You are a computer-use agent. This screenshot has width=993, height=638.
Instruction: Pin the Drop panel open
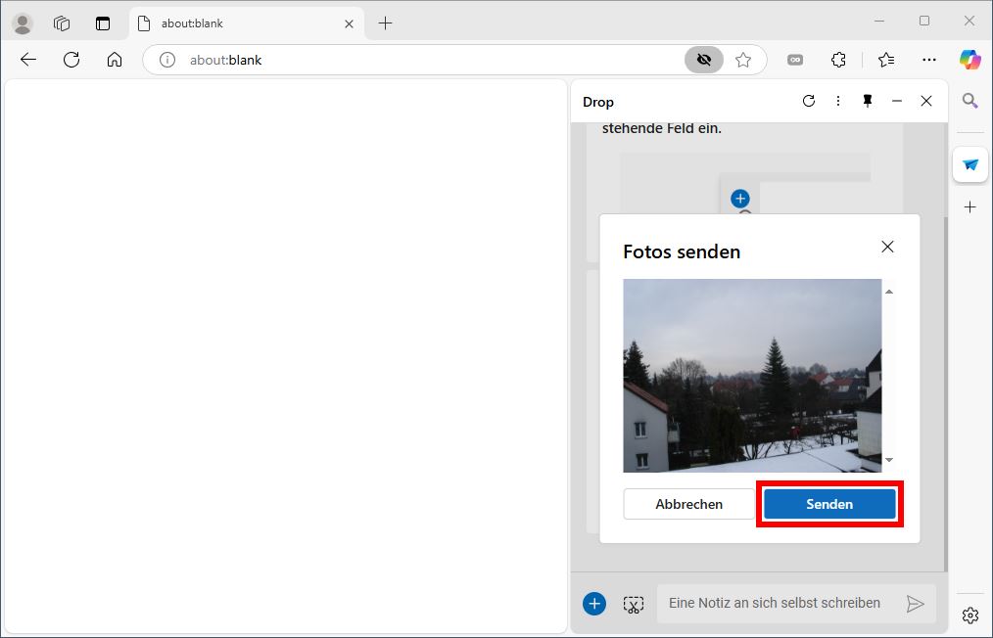click(868, 100)
